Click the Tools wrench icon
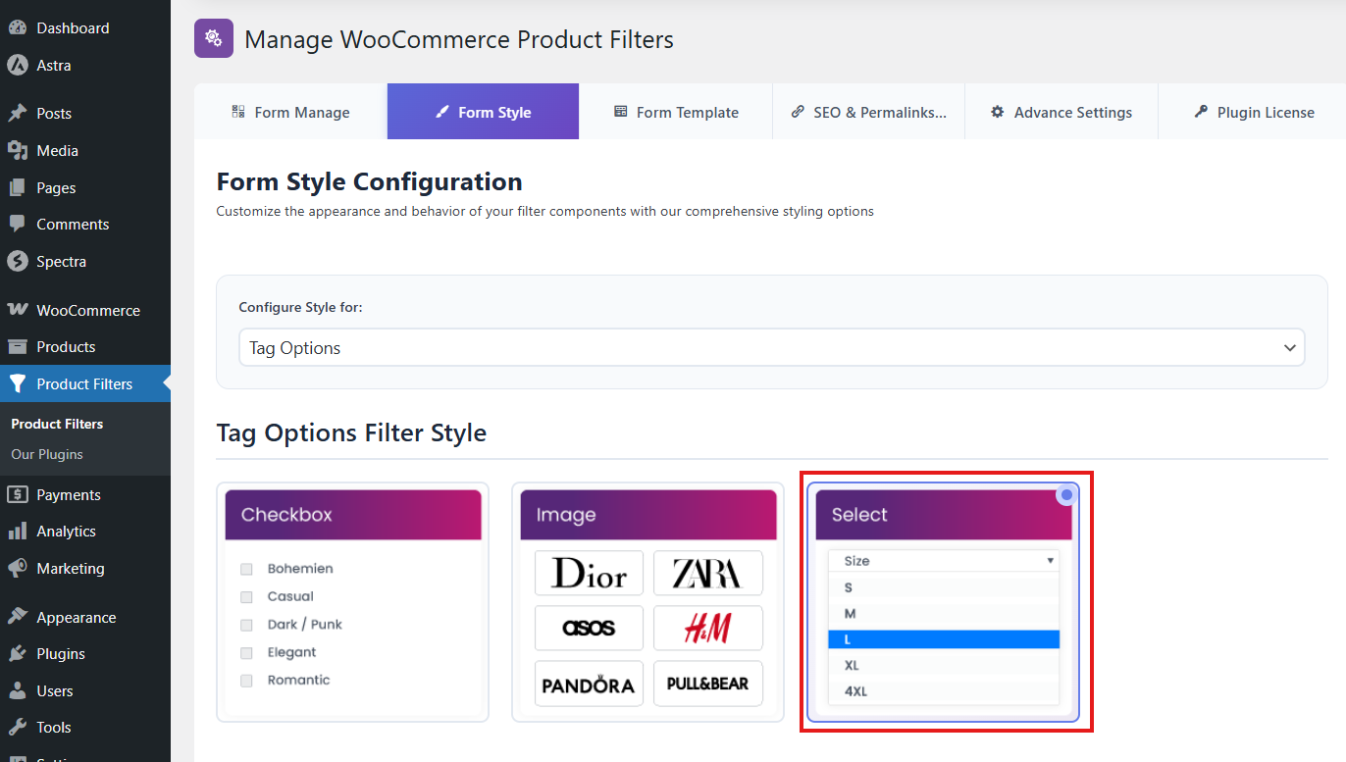Screen dimensions: 1346x762 pyautogui.click(x=17, y=728)
